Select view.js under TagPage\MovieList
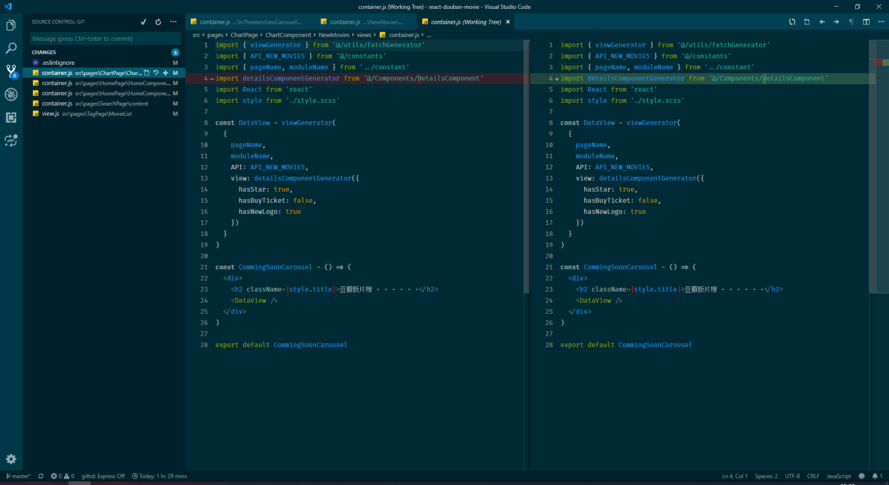Image resolution: width=889 pixels, height=485 pixels. (x=104, y=113)
